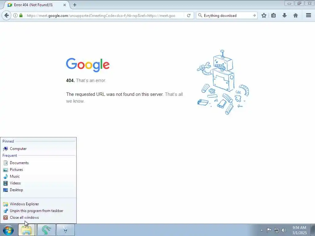Open site information via the info icon
The width and height of the screenshot is (315, 236).
[x=15, y=15]
